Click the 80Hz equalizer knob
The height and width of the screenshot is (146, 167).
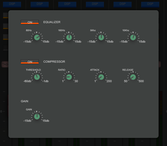pos(37,37)
